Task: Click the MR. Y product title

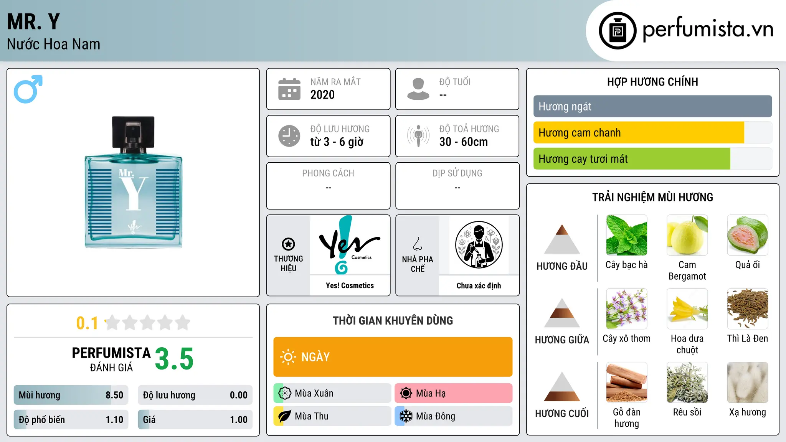Action: tap(33, 21)
